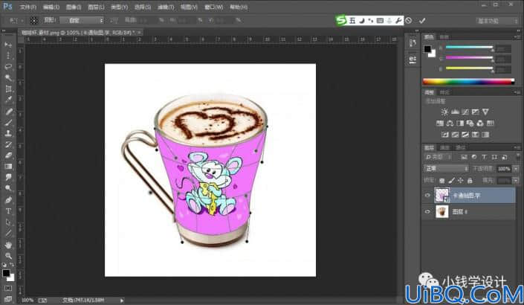Open the layer fill slider arrow
The width and height of the screenshot is (524, 305).
[516, 181]
